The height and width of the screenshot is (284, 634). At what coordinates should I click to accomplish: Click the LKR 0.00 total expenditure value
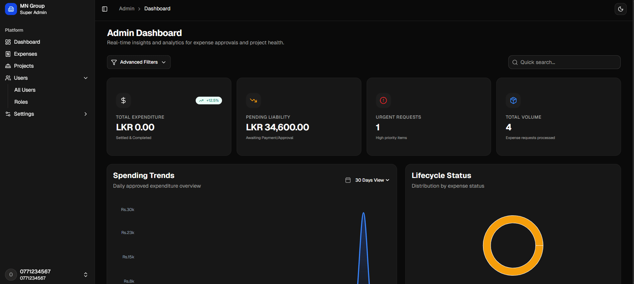pos(135,127)
